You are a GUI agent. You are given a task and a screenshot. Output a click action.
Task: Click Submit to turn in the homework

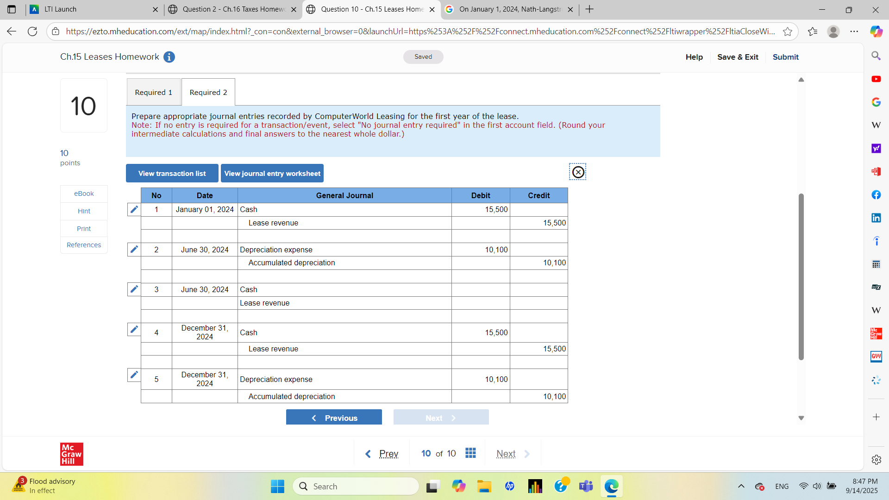tap(785, 57)
